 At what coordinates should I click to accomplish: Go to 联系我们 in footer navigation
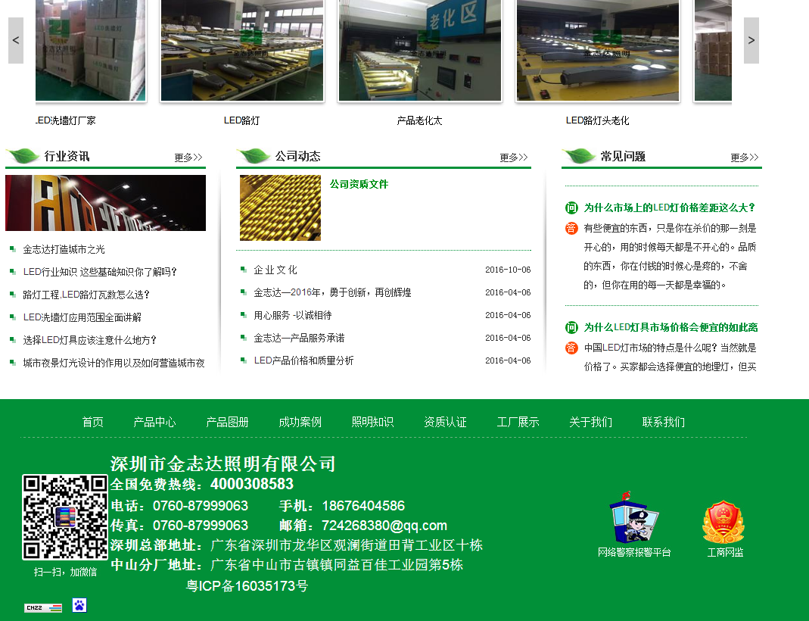[664, 423]
